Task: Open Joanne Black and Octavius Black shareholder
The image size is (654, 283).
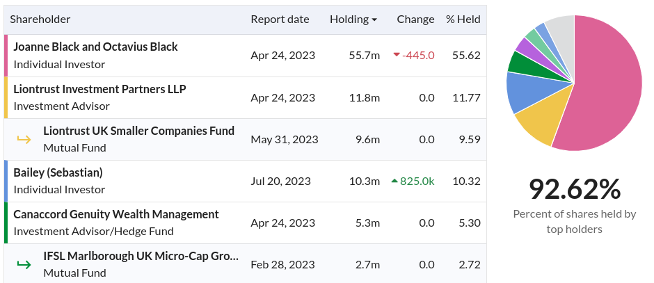Action: click(x=95, y=47)
